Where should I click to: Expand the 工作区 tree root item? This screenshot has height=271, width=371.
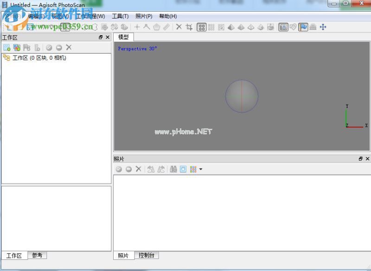click(x=6, y=58)
